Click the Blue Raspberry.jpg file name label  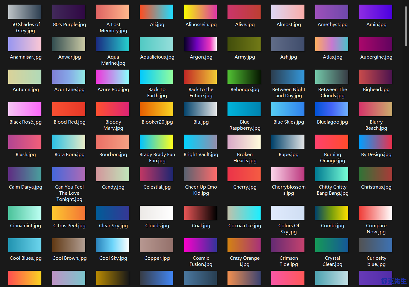pyautogui.click(x=245, y=125)
